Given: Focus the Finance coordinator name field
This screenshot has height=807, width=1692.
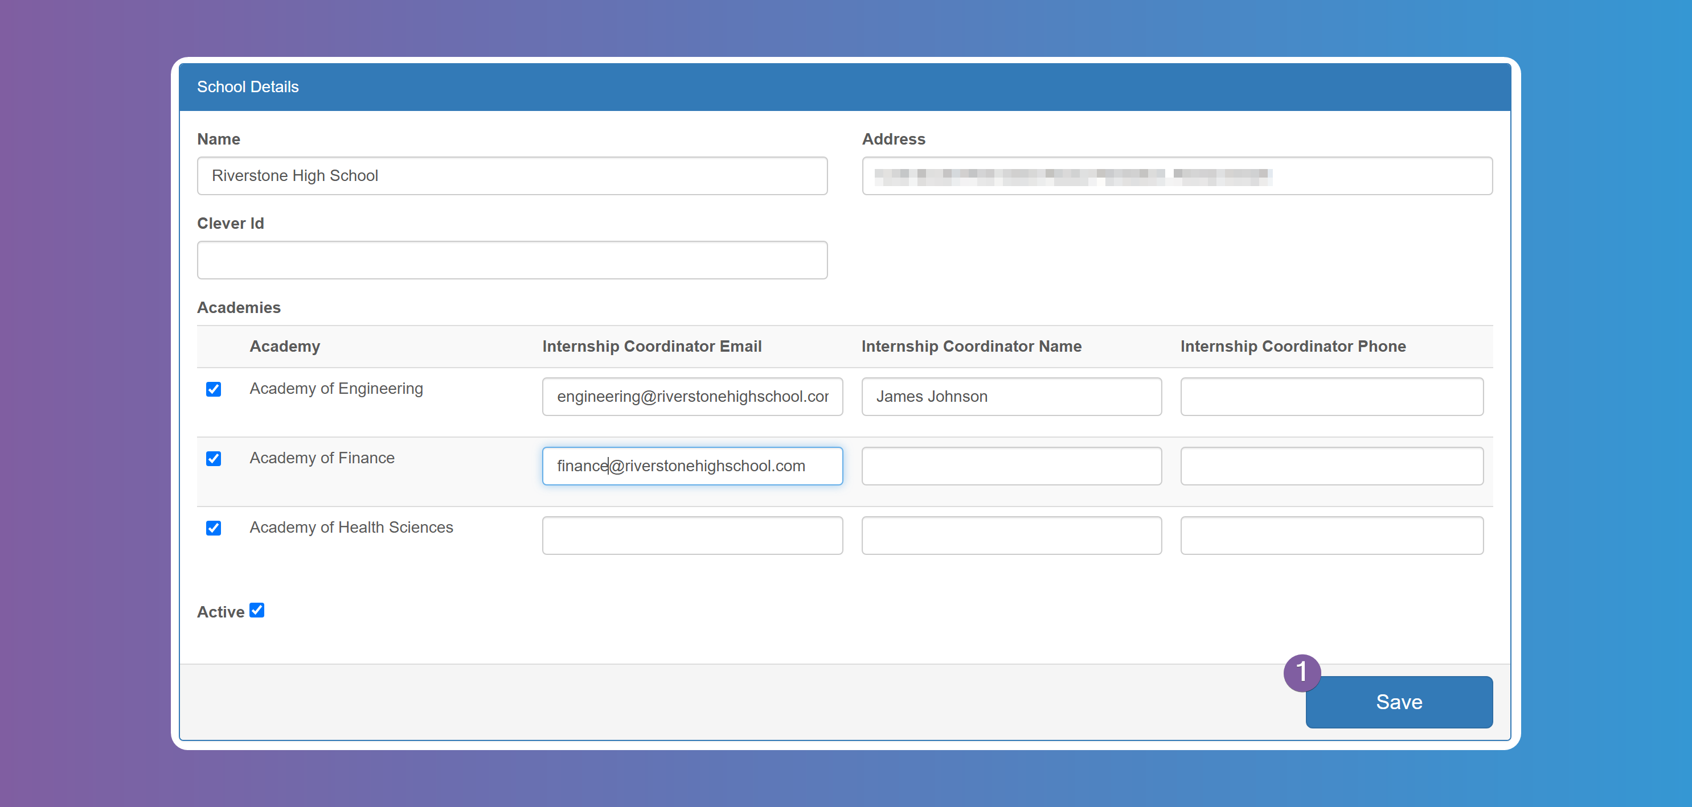Looking at the screenshot, I should [1011, 466].
